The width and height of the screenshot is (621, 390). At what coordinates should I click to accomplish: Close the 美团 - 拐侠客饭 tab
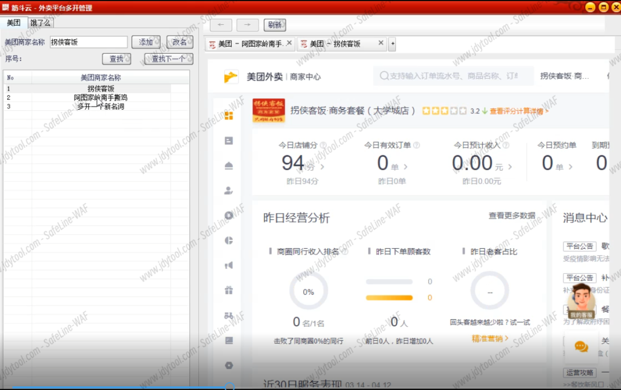(381, 43)
